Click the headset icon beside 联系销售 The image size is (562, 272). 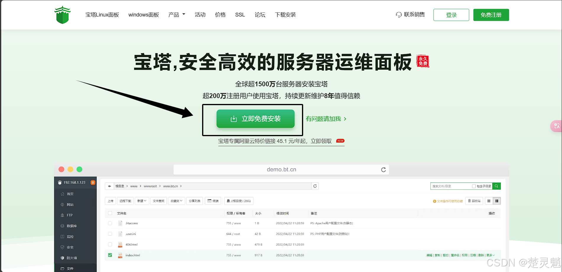pyautogui.click(x=399, y=15)
